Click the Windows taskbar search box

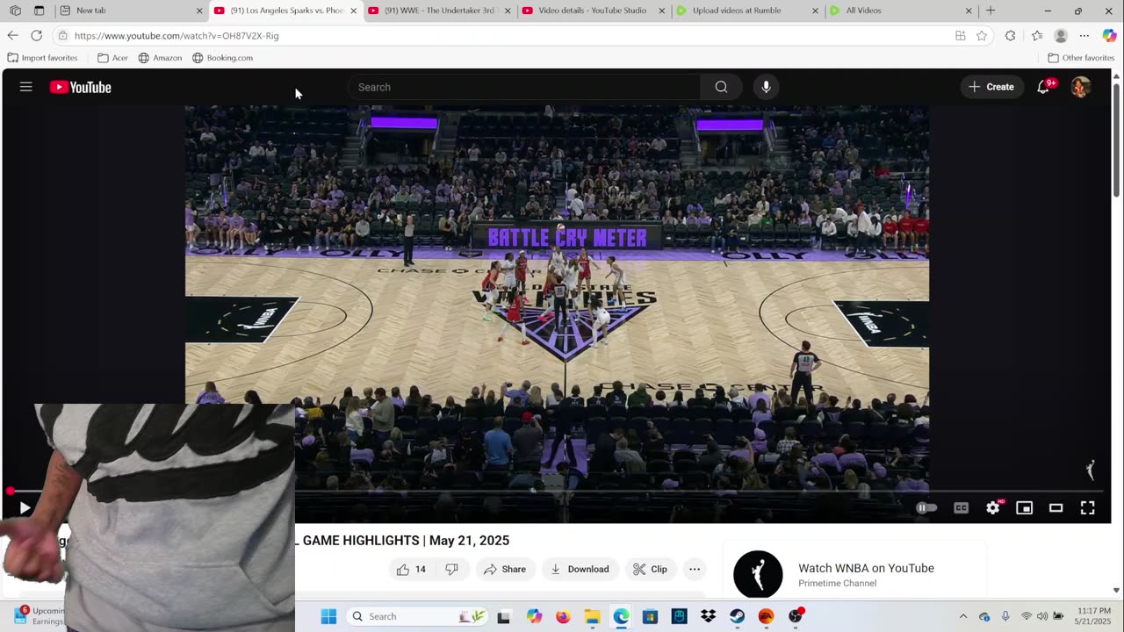(418, 616)
